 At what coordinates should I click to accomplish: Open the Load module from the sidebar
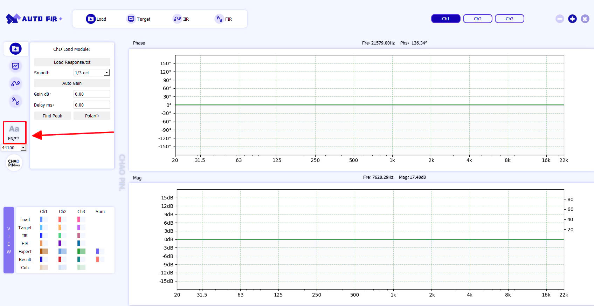pos(15,49)
